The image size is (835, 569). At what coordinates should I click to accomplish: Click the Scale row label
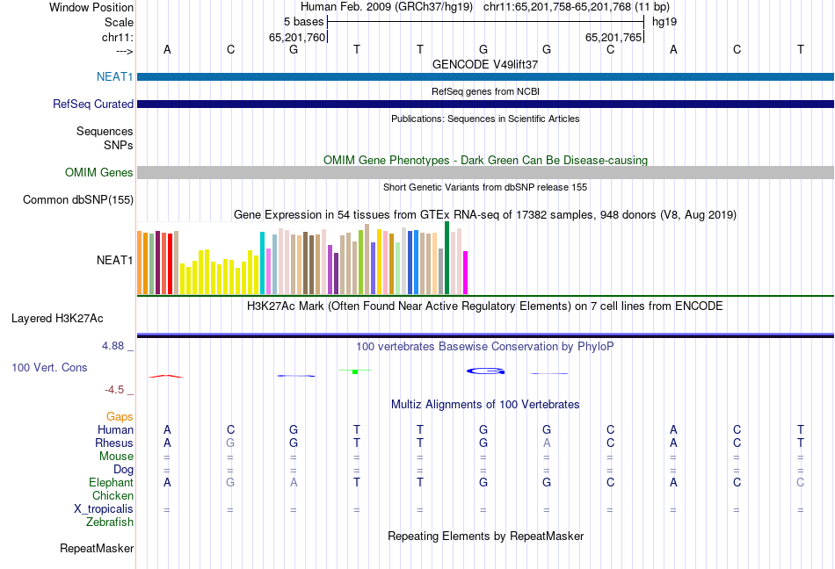point(119,22)
